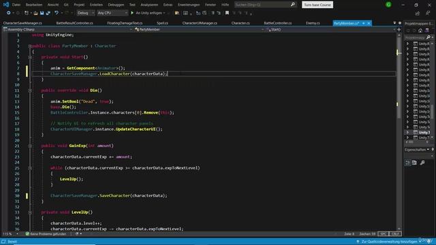
Task: Click the navigate backward arrow icon
Action: pos(9,13)
